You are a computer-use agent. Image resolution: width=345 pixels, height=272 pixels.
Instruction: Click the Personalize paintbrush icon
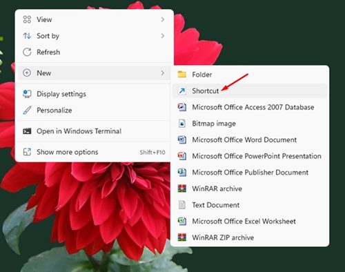27,110
